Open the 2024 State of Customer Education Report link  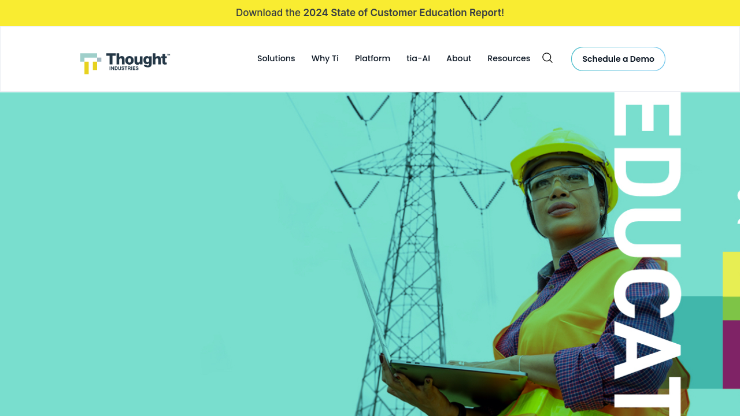pos(403,13)
